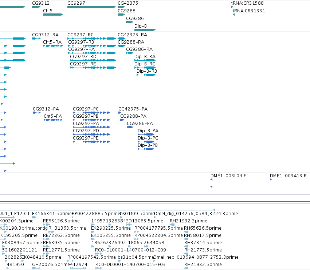Click EST RE12771.5prime
The width and height of the screenshot is (310, 270).
coord(61,250)
